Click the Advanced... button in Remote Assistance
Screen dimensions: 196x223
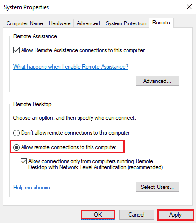[x=157, y=81]
